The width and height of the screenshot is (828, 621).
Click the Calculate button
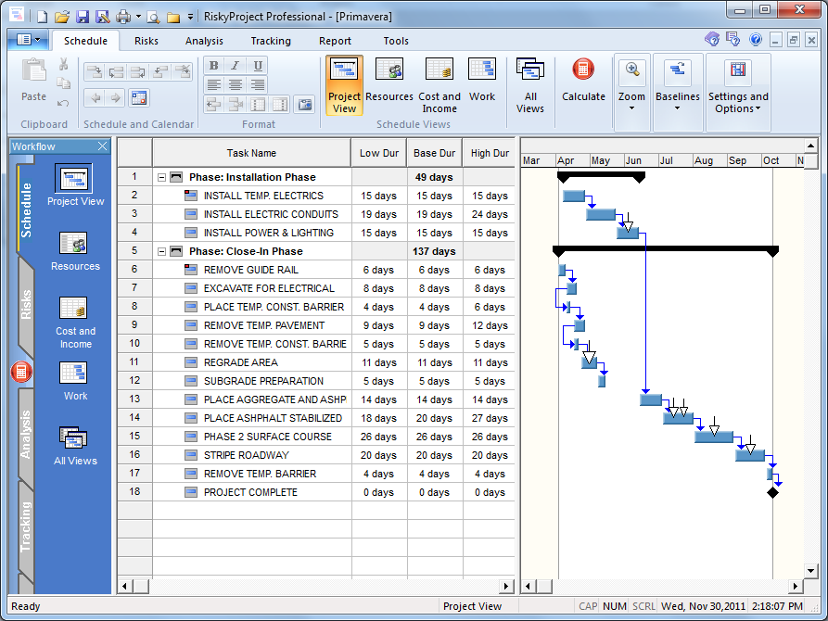tap(583, 81)
